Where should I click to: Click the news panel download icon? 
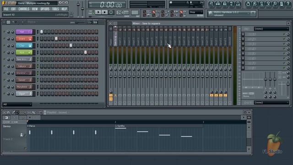(x=253, y=13)
